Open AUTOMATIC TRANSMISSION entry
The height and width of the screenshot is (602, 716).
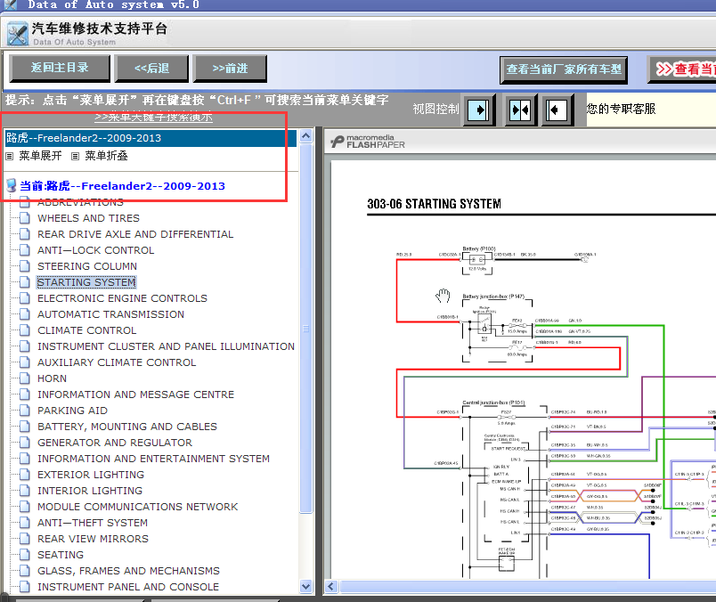coord(111,314)
